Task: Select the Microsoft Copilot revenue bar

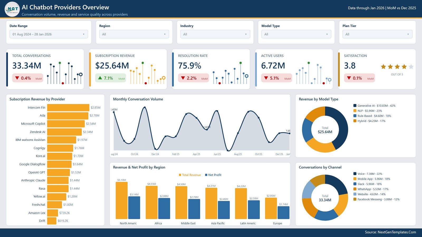Action: pyautogui.click(x=66, y=124)
